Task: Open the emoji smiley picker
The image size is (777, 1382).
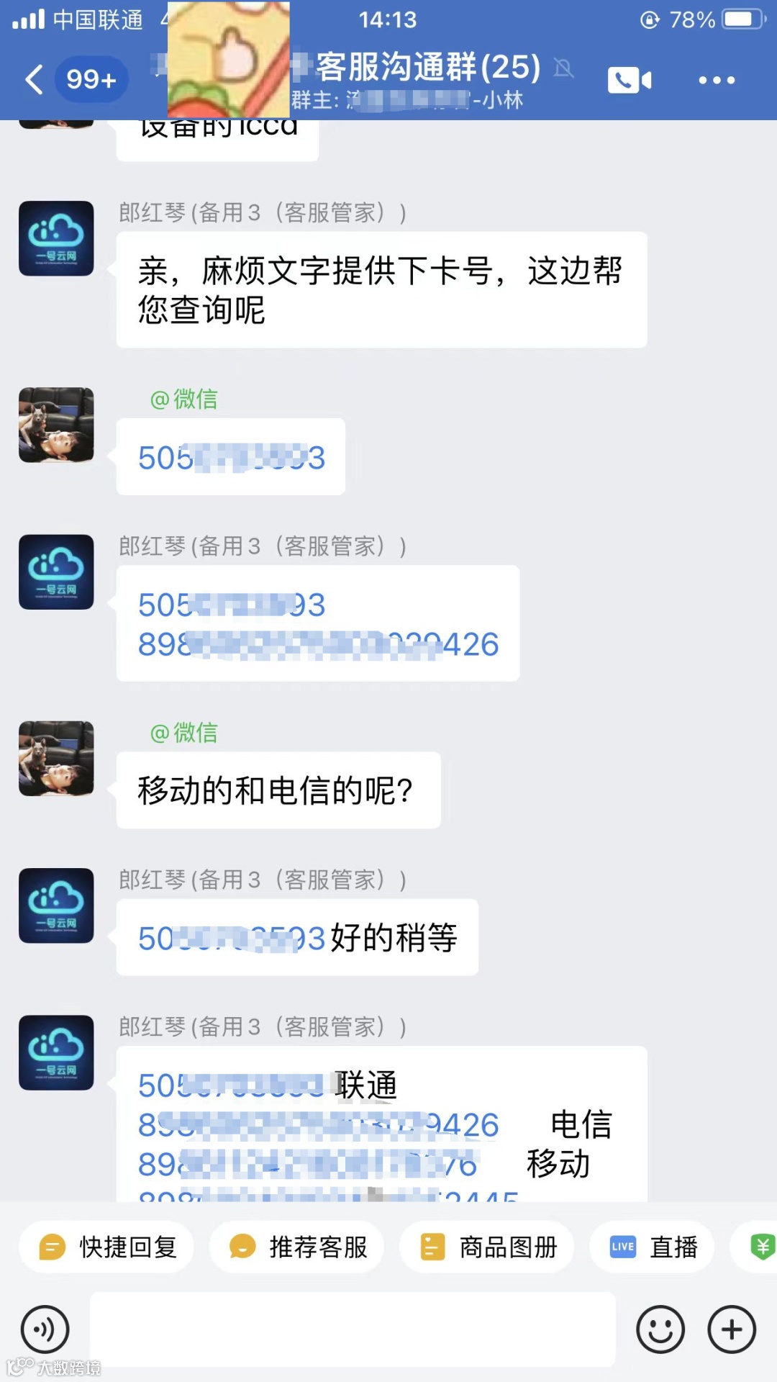Action: tap(660, 1329)
